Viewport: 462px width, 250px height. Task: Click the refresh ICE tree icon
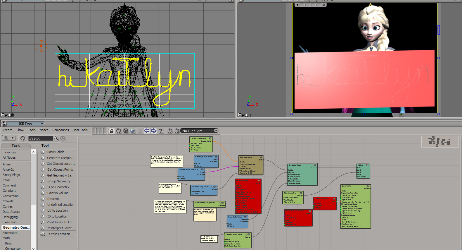(119, 131)
